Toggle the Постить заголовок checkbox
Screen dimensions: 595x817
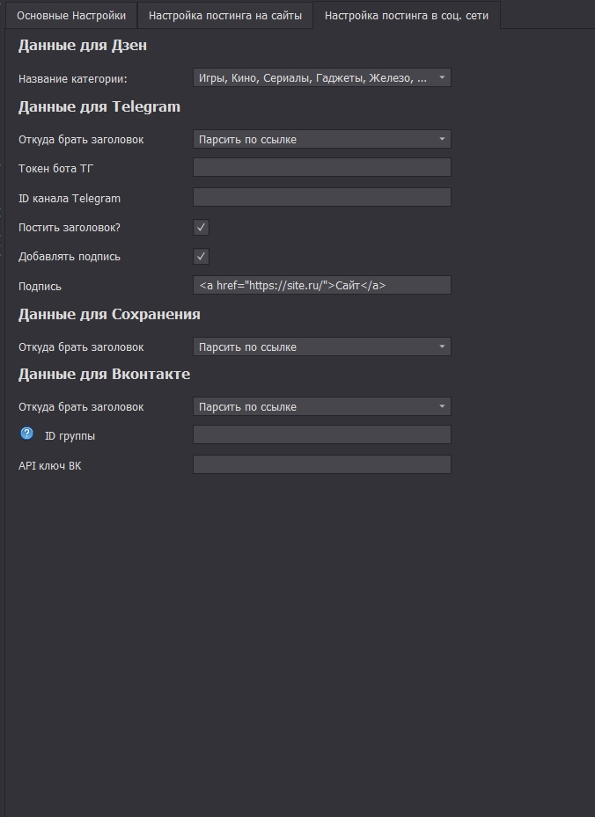202,228
